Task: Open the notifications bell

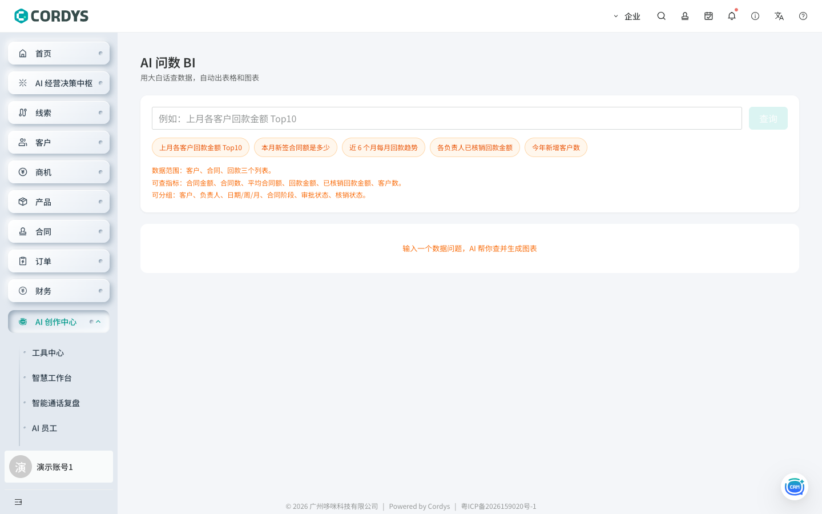Action: [732, 16]
